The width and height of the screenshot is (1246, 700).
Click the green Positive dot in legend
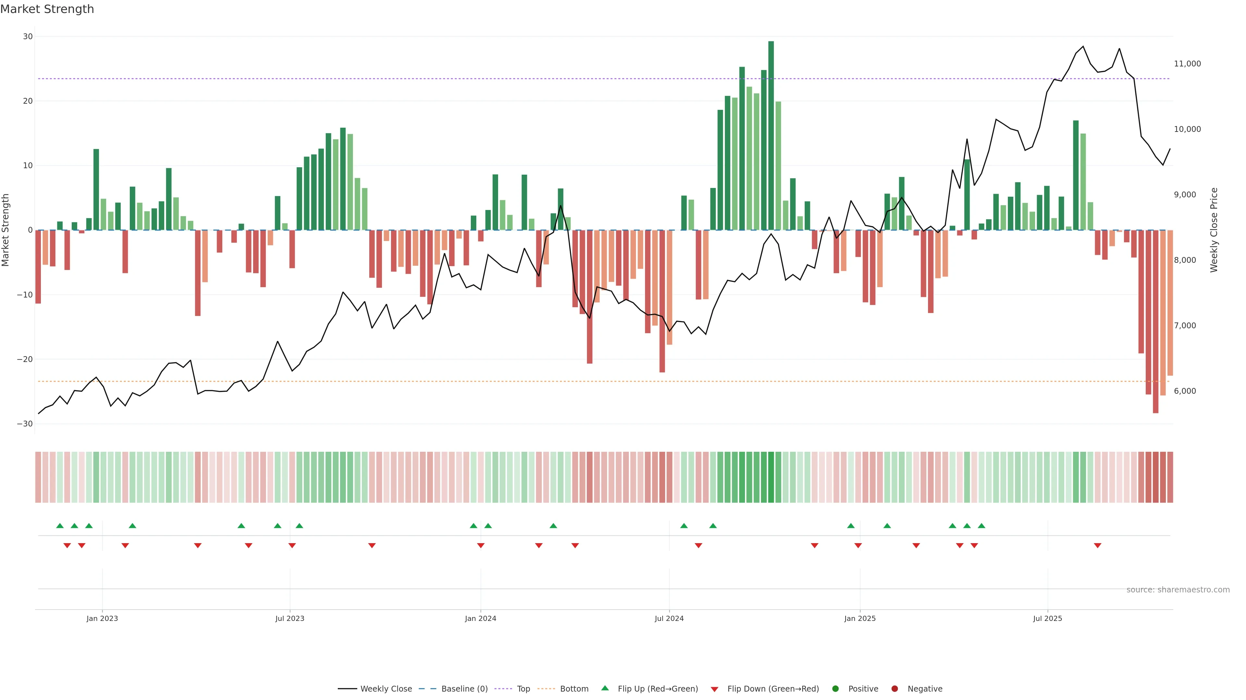(x=835, y=689)
